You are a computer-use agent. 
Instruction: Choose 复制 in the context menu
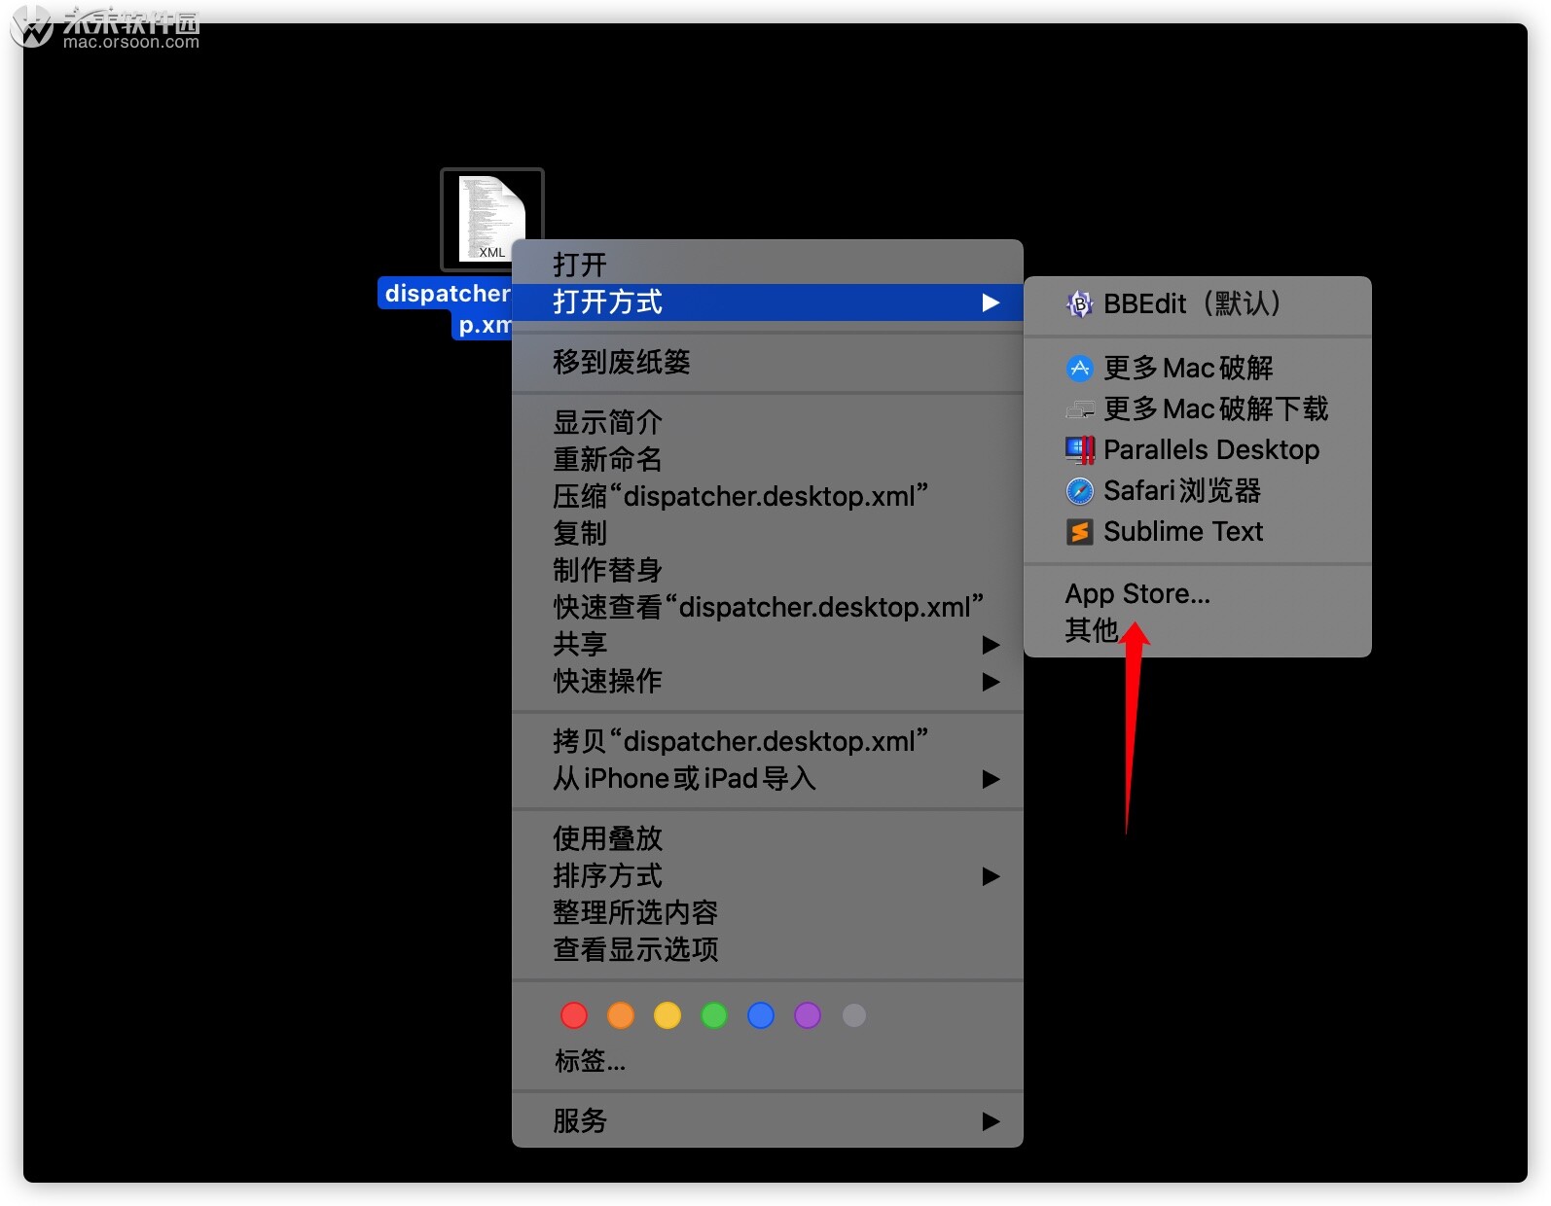767,533
